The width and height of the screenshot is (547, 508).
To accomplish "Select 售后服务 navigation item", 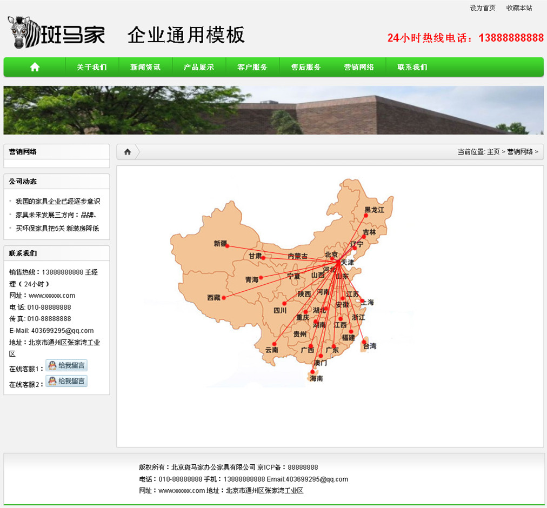I will click(305, 67).
